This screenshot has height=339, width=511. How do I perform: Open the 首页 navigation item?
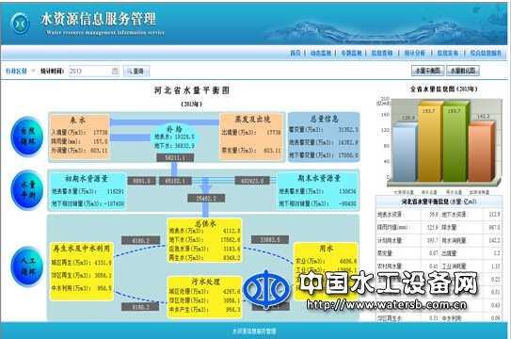click(295, 53)
